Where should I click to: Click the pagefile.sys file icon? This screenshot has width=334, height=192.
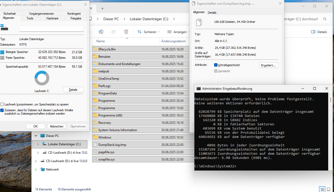click(95, 152)
